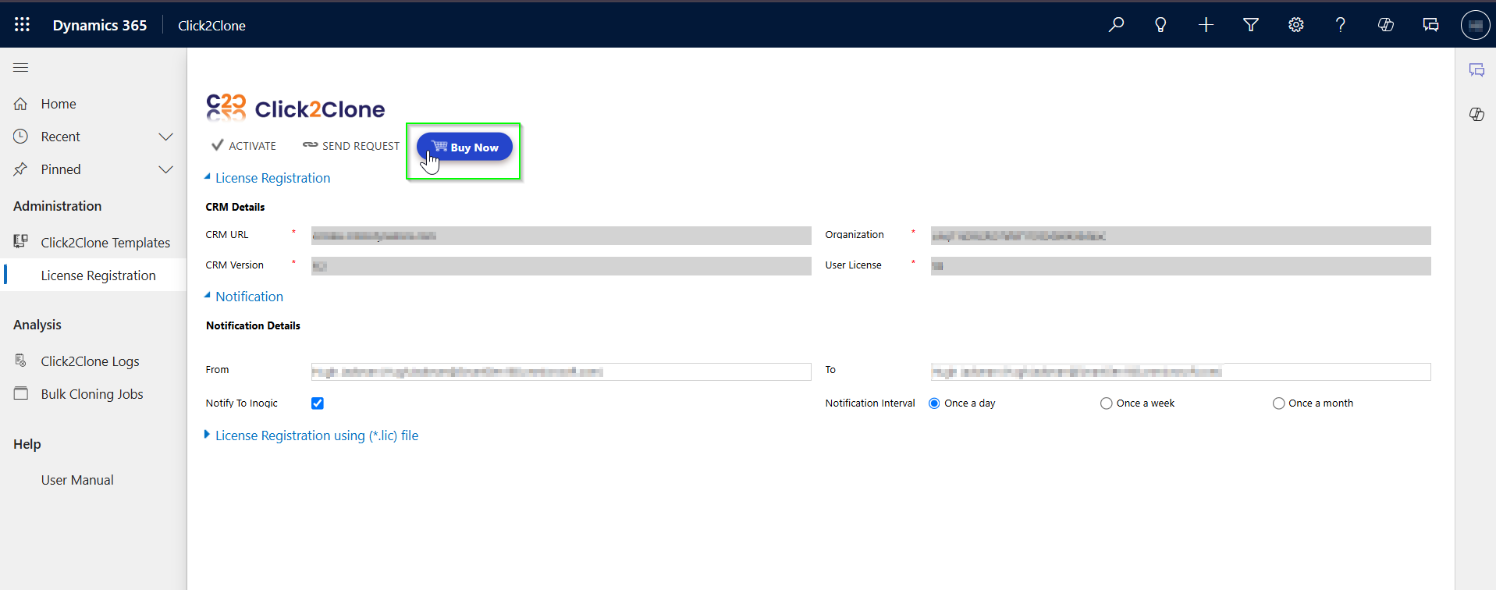Click the help question mark icon
This screenshot has width=1496, height=590.
[x=1340, y=25]
